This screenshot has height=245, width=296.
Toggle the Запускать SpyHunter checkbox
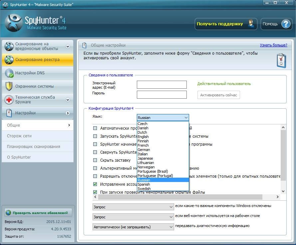point(95,136)
